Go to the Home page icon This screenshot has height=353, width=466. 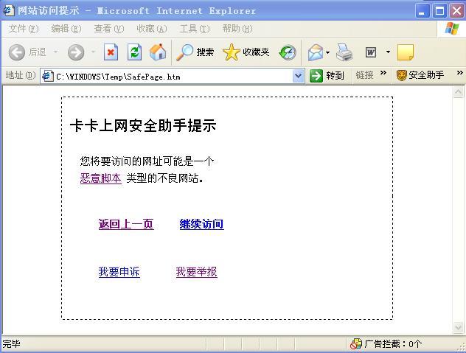click(x=158, y=52)
